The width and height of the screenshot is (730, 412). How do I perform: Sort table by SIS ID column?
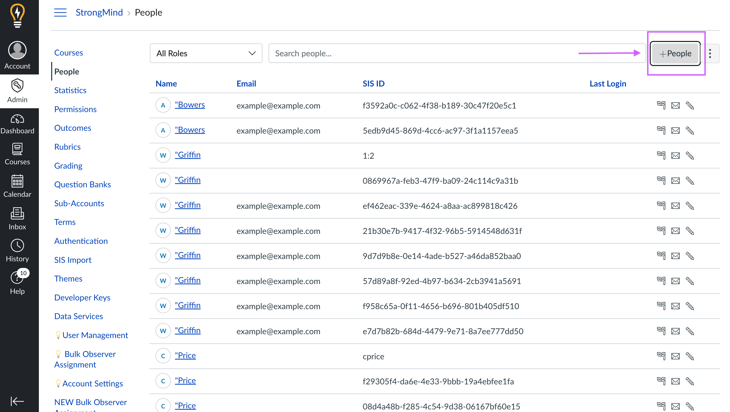(x=373, y=83)
